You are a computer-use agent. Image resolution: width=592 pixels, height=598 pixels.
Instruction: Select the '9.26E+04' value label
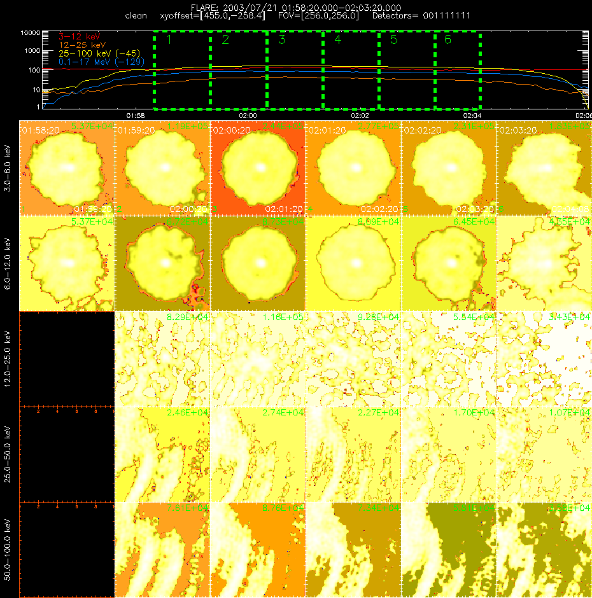click(x=378, y=317)
